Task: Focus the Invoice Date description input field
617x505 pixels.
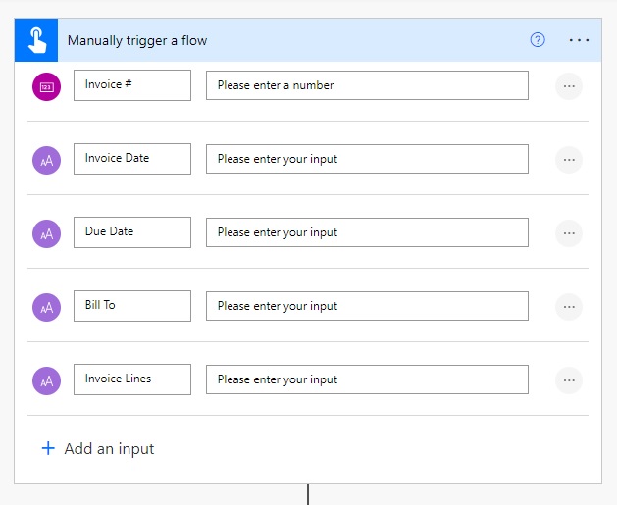Action: click(x=367, y=159)
